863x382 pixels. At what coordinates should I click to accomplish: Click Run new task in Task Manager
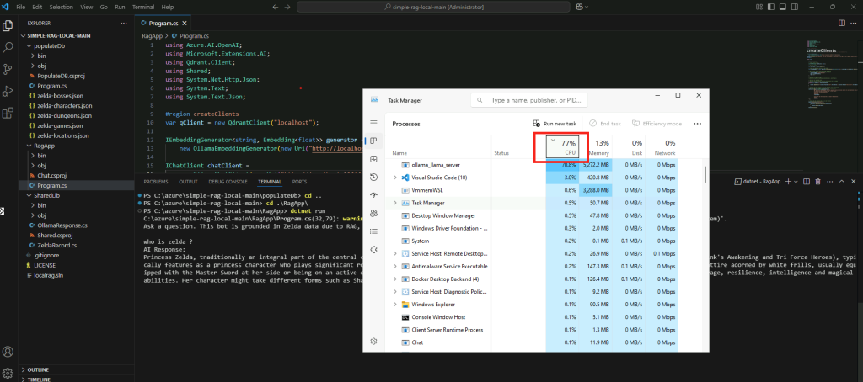(555, 124)
